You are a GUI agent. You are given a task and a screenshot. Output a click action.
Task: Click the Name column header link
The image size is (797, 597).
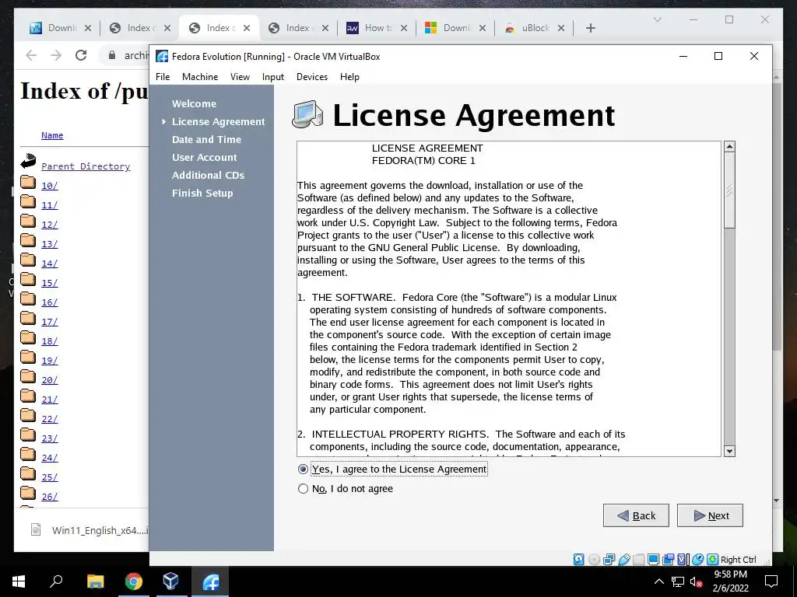(x=52, y=135)
